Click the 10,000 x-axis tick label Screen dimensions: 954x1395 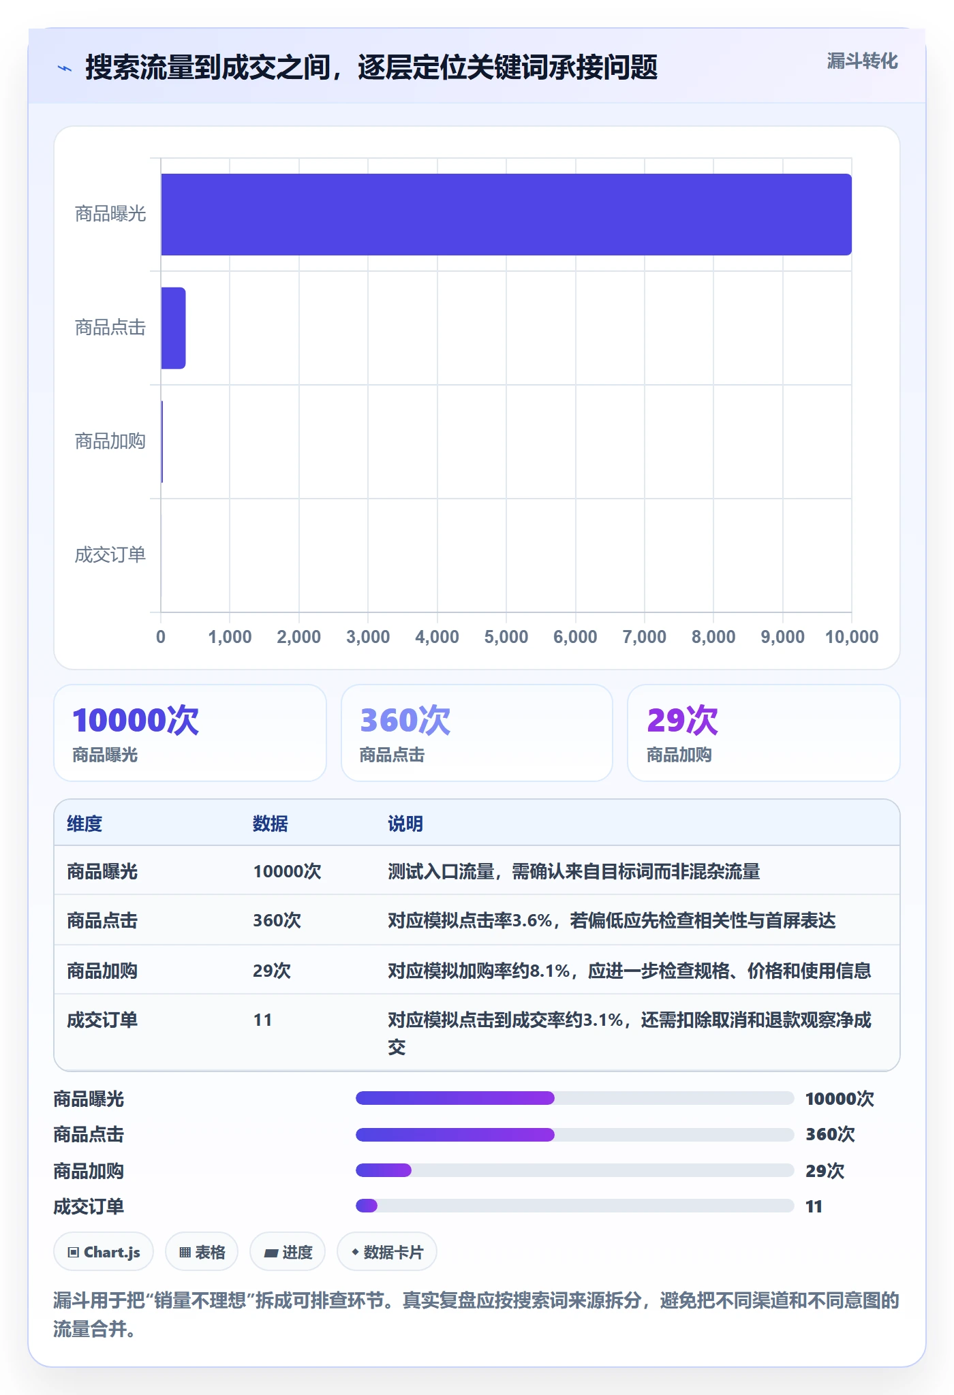click(x=852, y=637)
